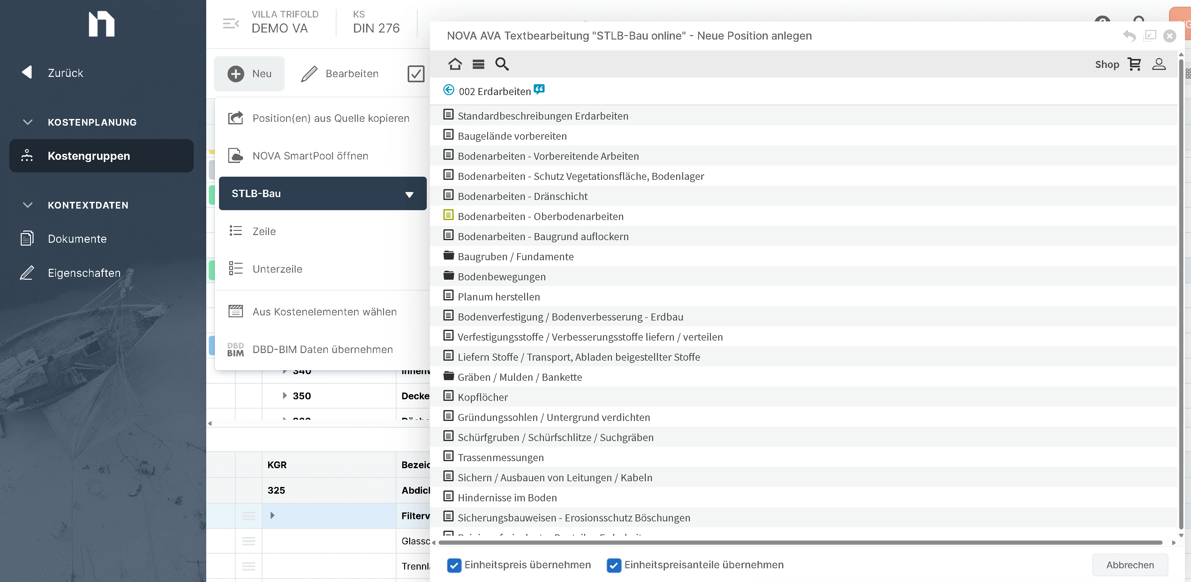The image size is (1191, 582).
Task: Click the Trassenmessungen document icon
Action: point(448,456)
